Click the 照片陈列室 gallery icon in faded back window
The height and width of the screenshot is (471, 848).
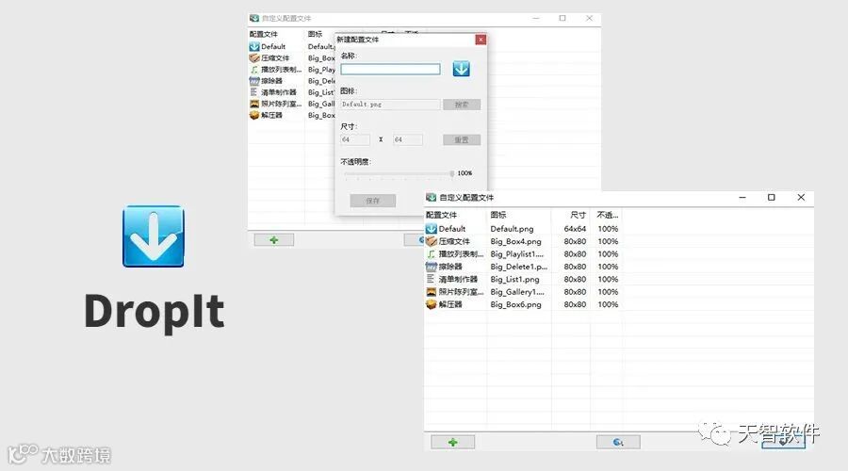[x=254, y=104]
